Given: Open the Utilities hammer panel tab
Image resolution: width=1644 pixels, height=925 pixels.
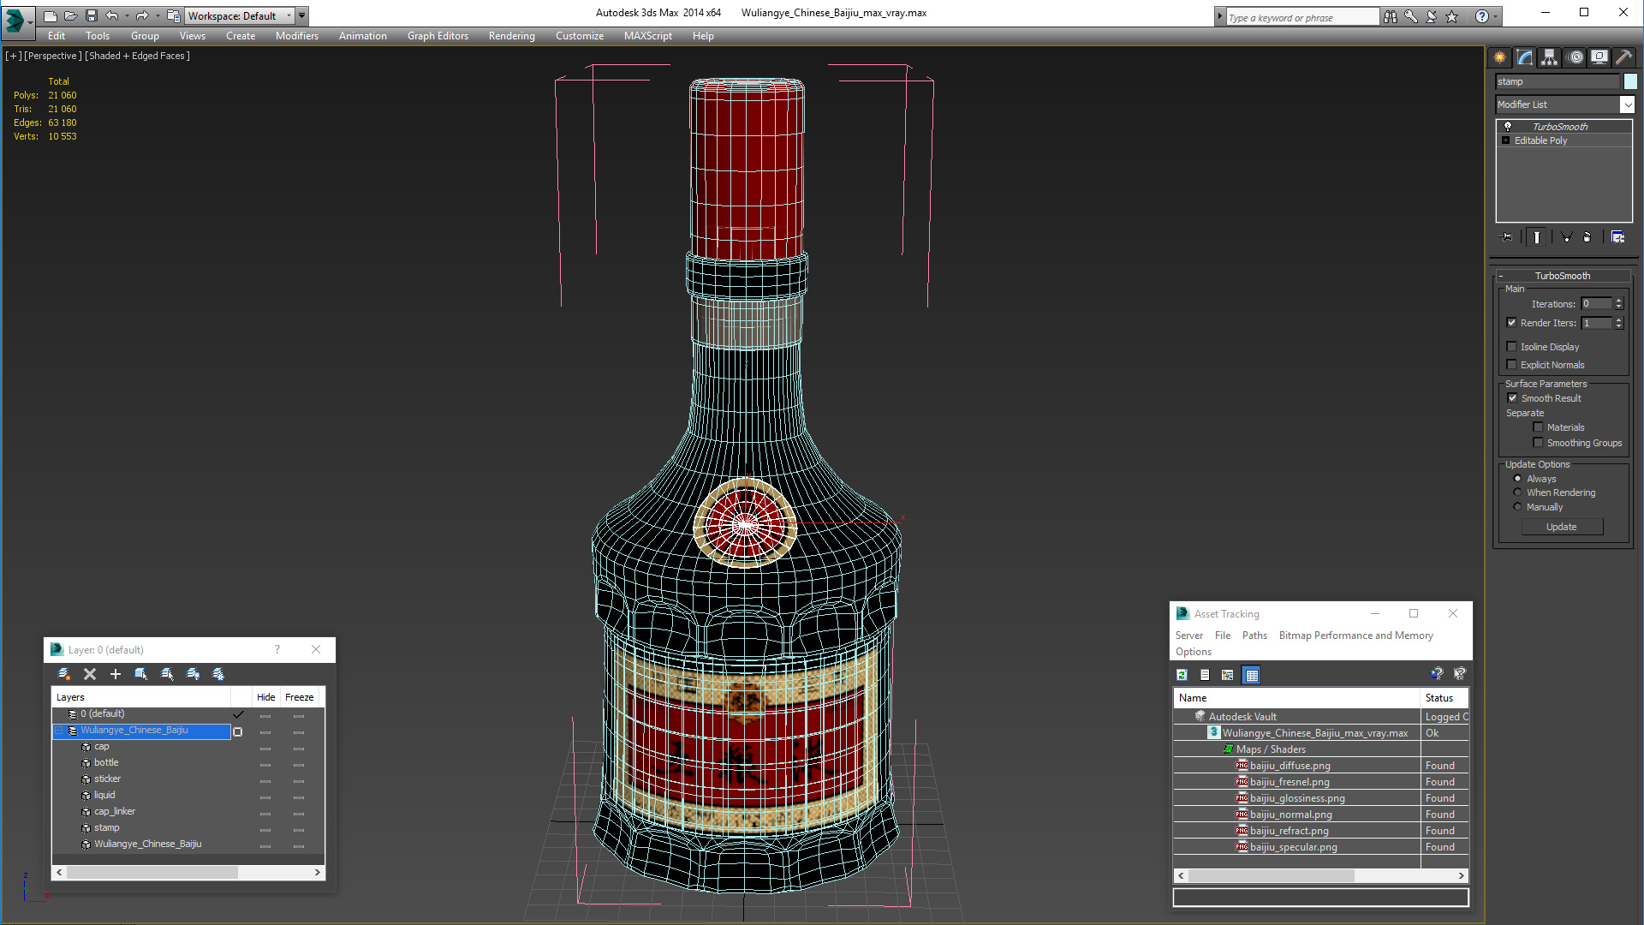Looking at the screenshot, I should [1624, 57].
